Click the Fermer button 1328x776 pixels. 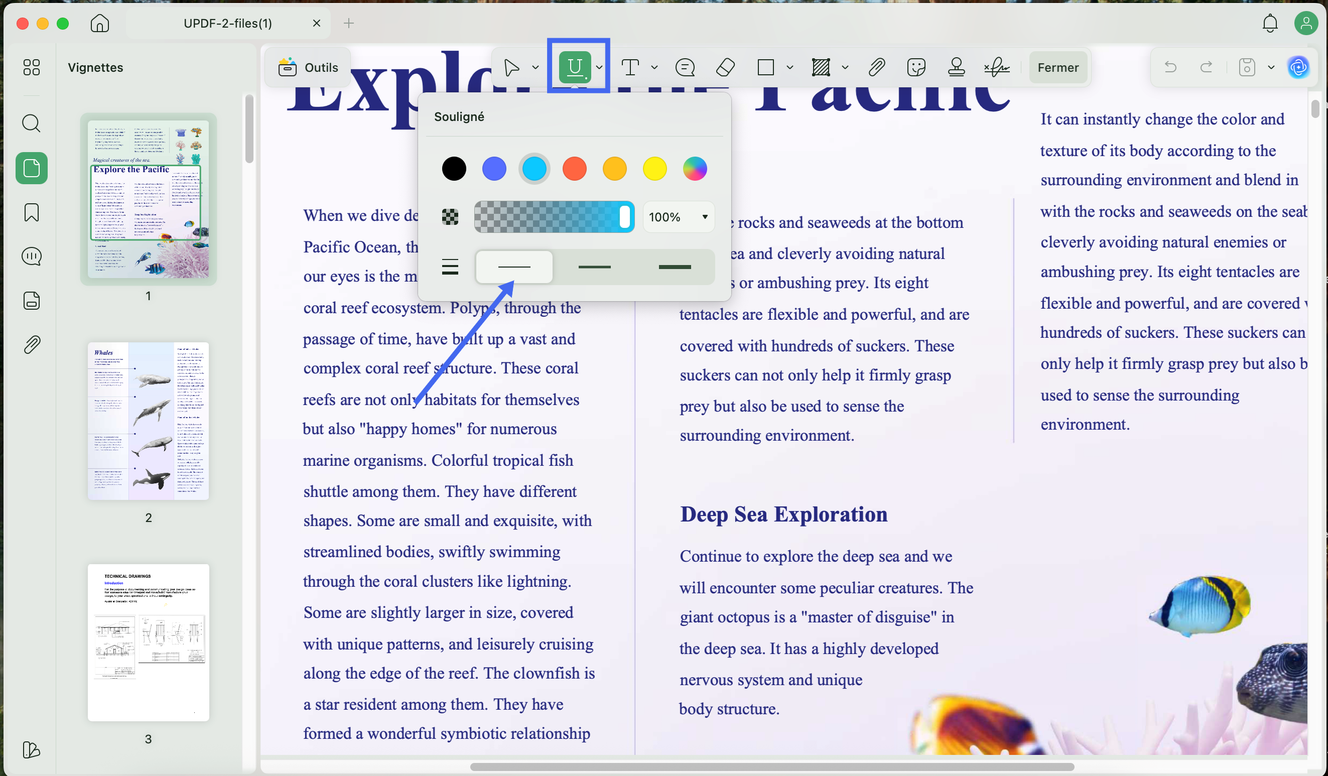click(1057, 67)
